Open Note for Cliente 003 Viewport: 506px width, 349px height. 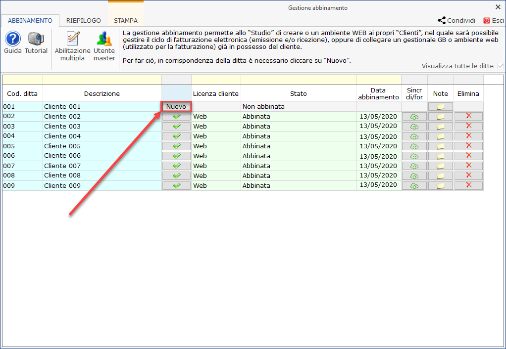pyautogui.click(x=441, y=127)
